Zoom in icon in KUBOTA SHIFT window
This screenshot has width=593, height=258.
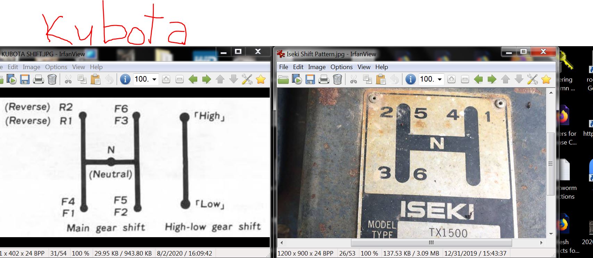click(x=166, y=80)
